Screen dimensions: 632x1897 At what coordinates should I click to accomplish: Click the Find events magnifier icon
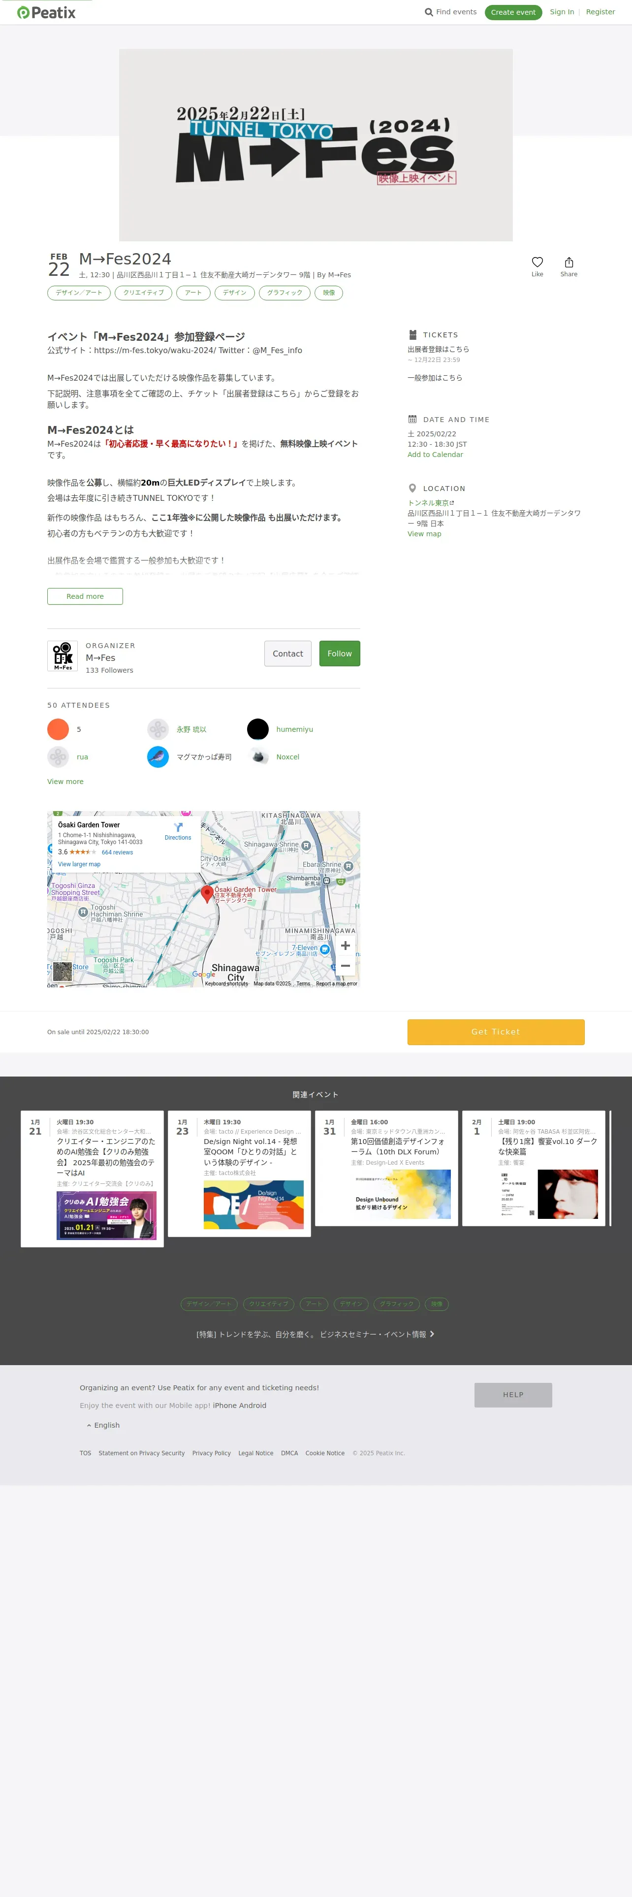click(x=429, y=12)
